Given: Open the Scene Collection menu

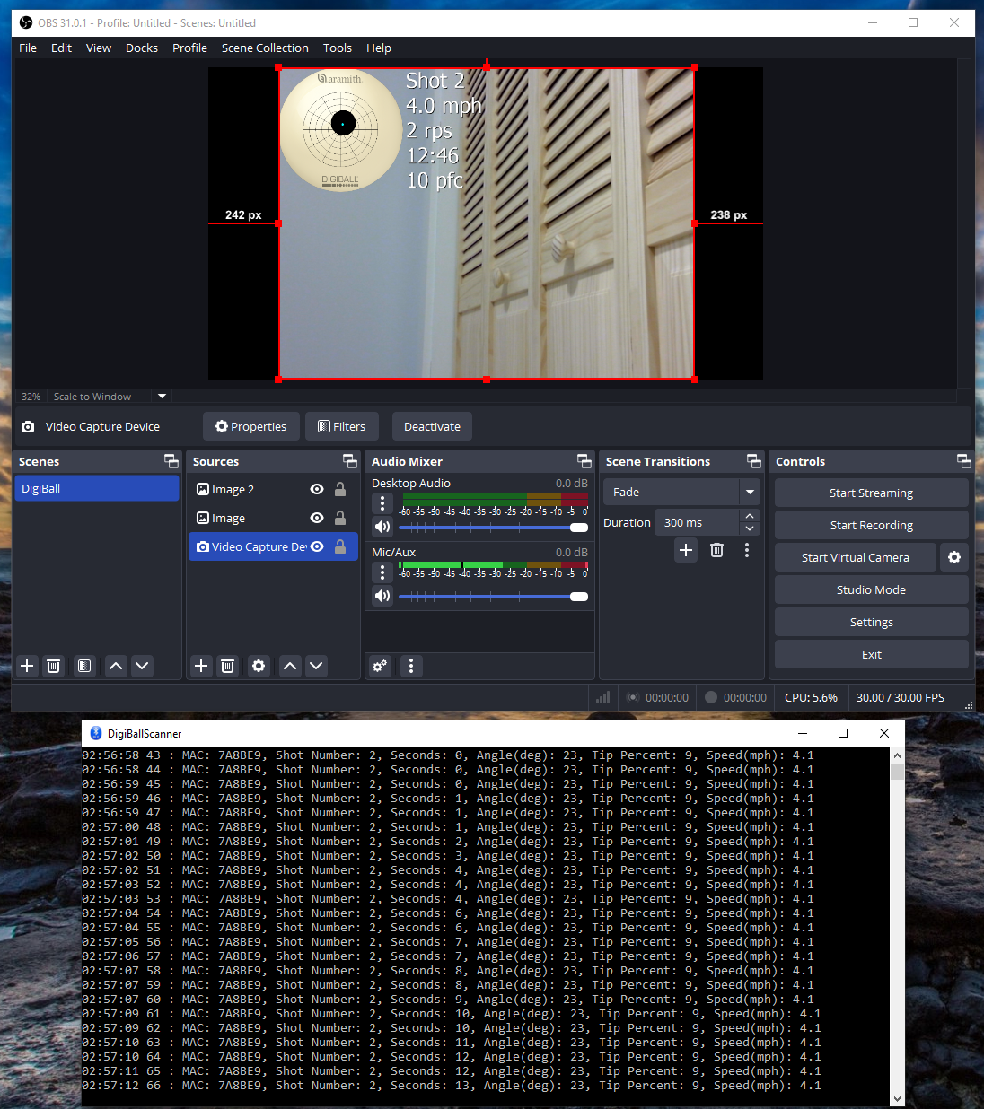Looking at the screenshot, I should pyautogui.click(x=265, y=48).
